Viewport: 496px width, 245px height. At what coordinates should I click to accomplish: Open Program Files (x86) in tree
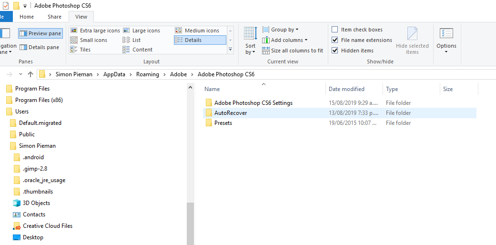(39, 100)
